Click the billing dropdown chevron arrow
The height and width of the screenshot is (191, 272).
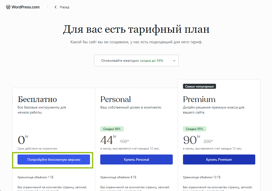[174, 61]
